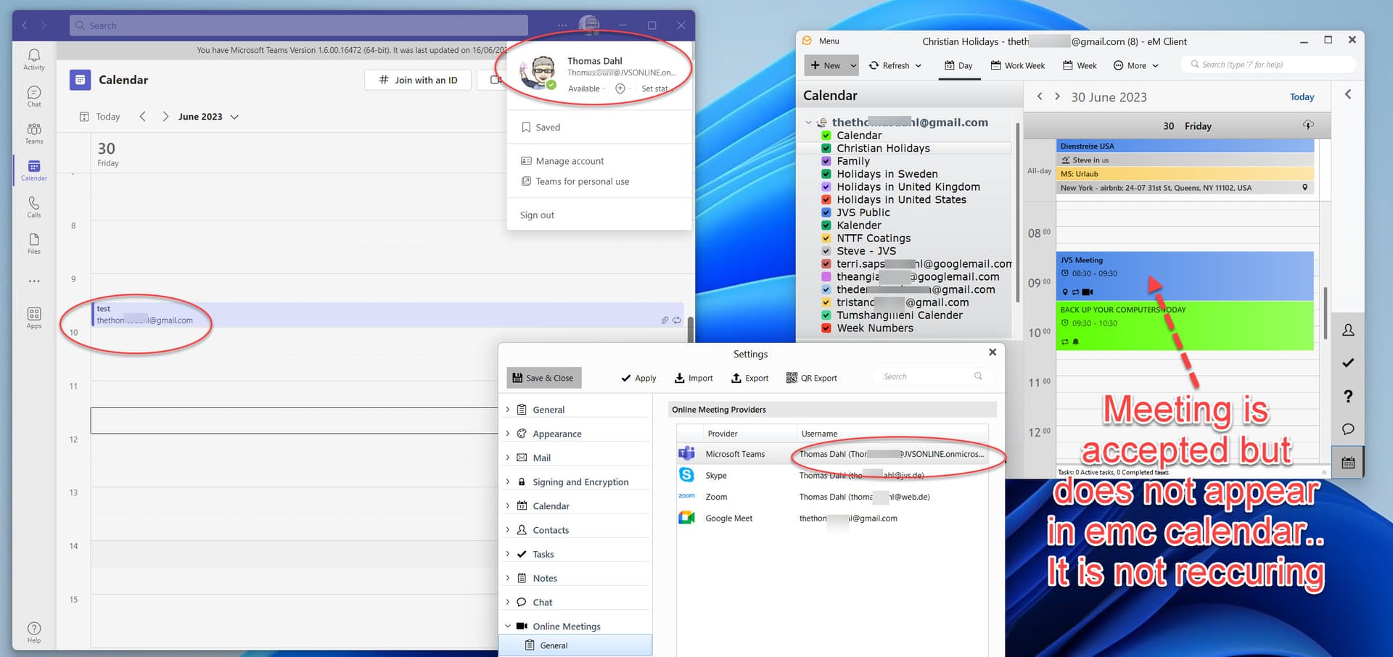
Task: Open New dropdown arrow in eM Client
Action: click(x=853, y=65)
